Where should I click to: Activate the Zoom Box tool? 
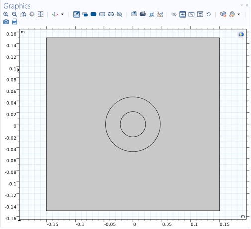23,14
